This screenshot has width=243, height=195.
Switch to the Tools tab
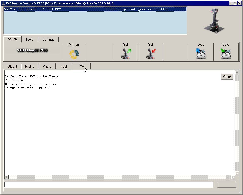29,39
